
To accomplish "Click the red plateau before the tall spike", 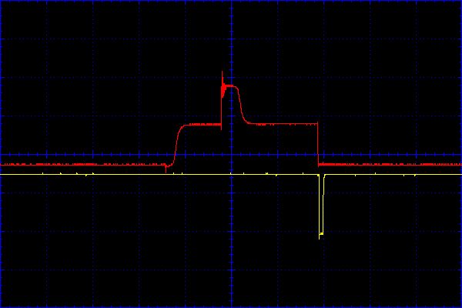I will [202, 125].
